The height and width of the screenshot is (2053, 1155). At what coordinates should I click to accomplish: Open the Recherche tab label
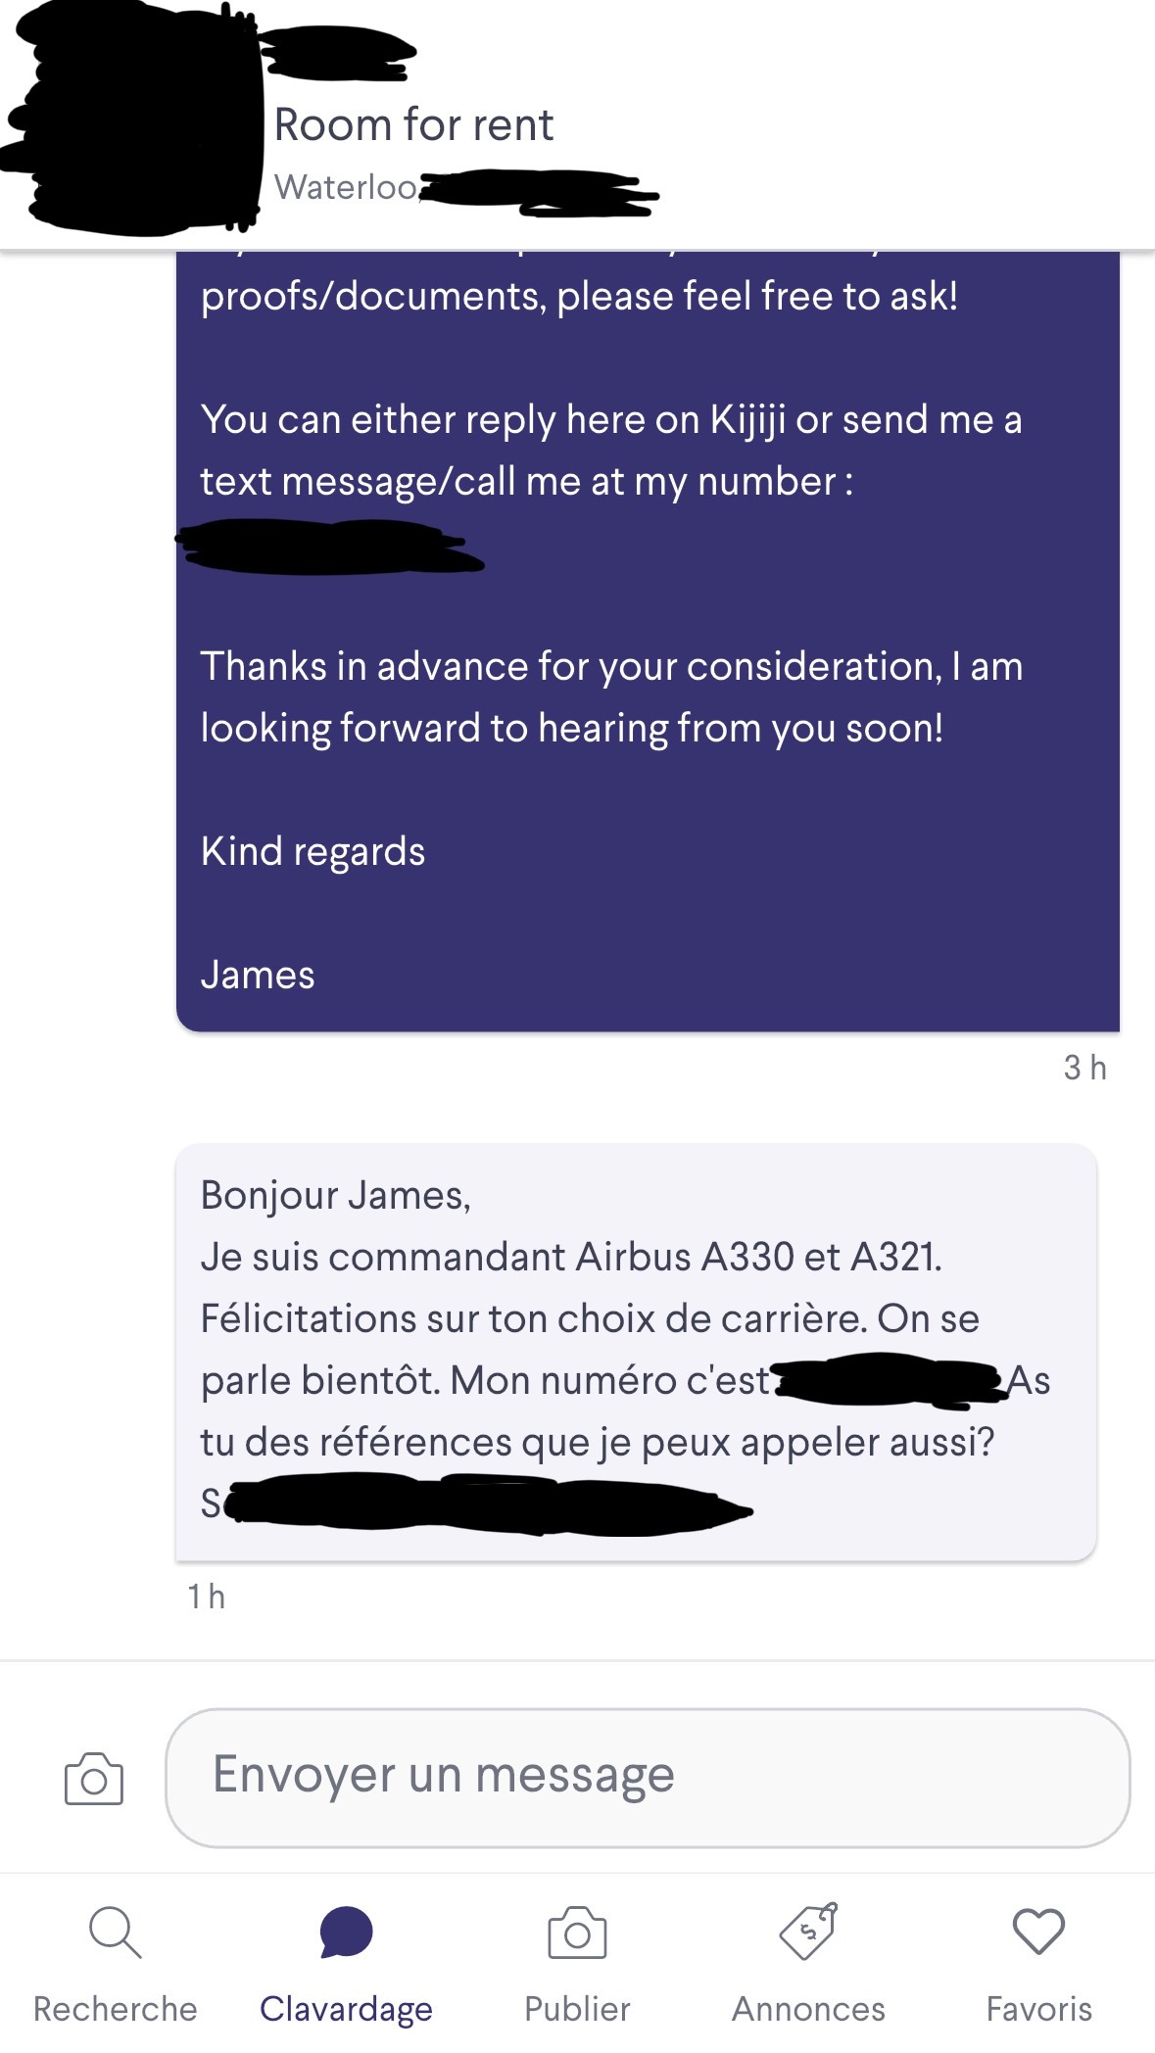pyautogui.click(x=115, y=2009)
